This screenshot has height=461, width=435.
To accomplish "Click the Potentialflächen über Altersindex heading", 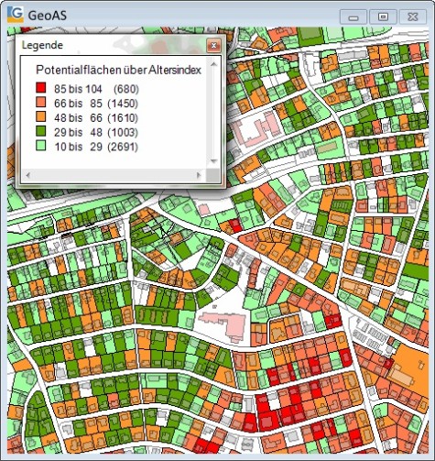I will click(118, 70).
